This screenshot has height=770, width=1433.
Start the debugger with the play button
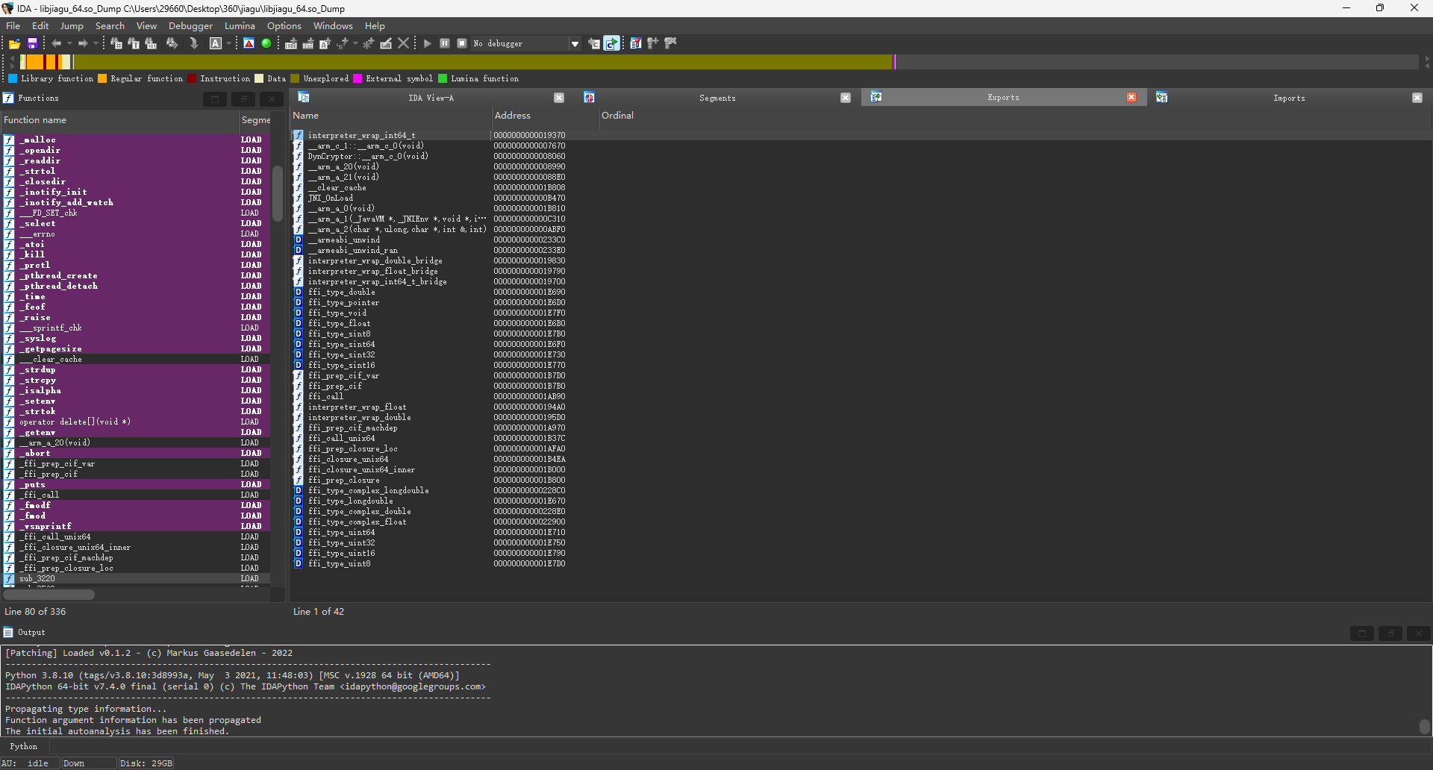coord(428,44)
